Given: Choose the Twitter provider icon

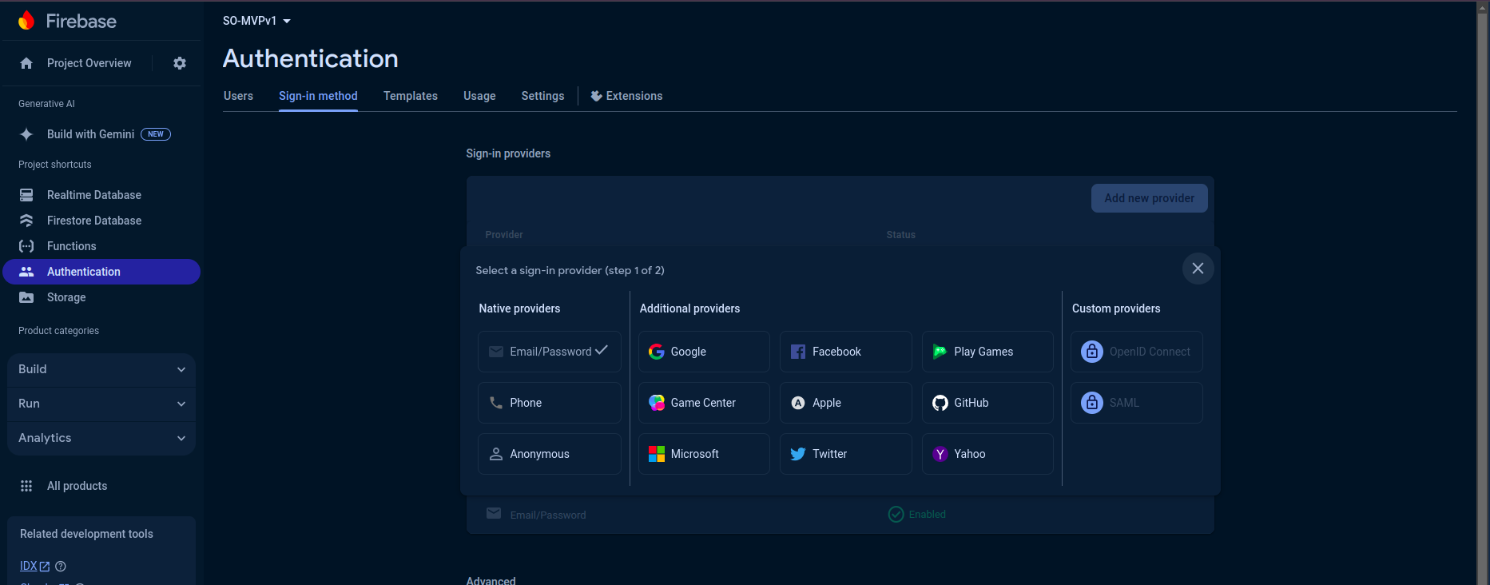Looking at the screenshot, I should point(798,454).
